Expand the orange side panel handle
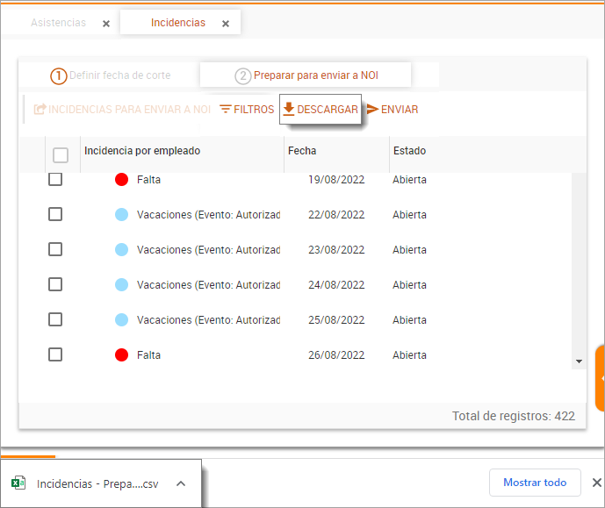605x508 pixels. pyautogui.click(x=601, y=378)
